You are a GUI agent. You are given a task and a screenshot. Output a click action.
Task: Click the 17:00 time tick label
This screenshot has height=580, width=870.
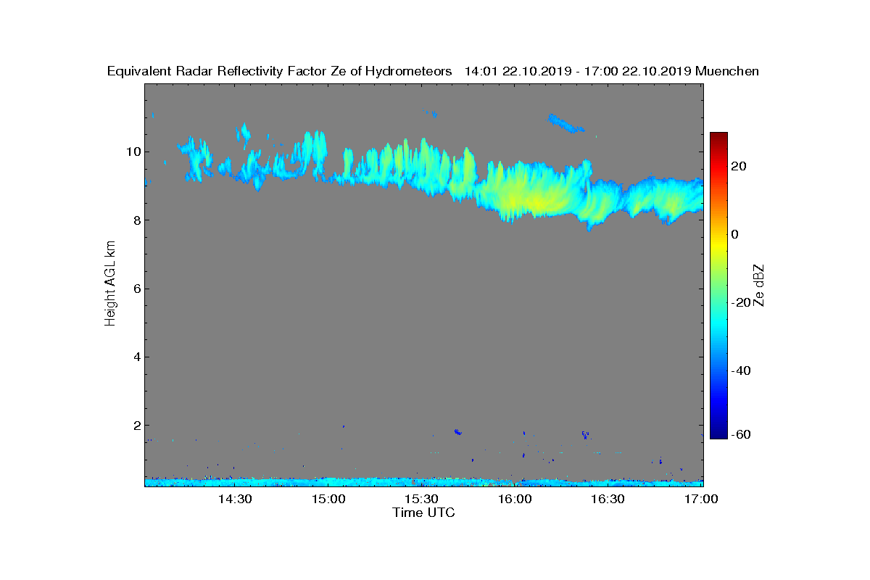(700, 499)
